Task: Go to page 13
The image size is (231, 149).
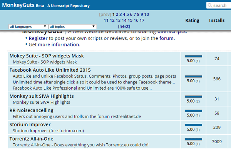Action: (x=118, y=20)
